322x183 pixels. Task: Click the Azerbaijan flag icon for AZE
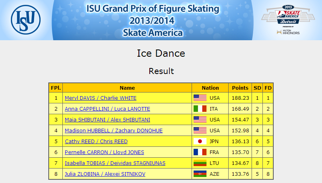tap(200, 174)
